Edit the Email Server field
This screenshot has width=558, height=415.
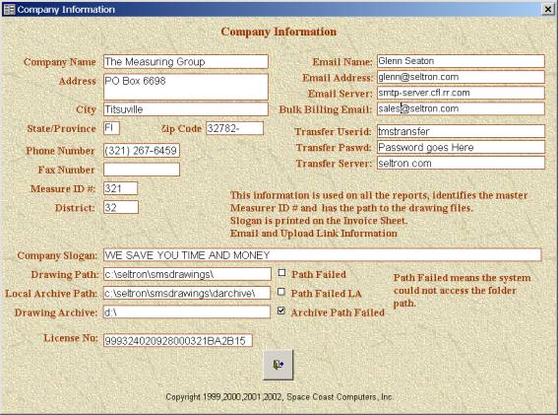pyautogui.click(x=461, y=93)
